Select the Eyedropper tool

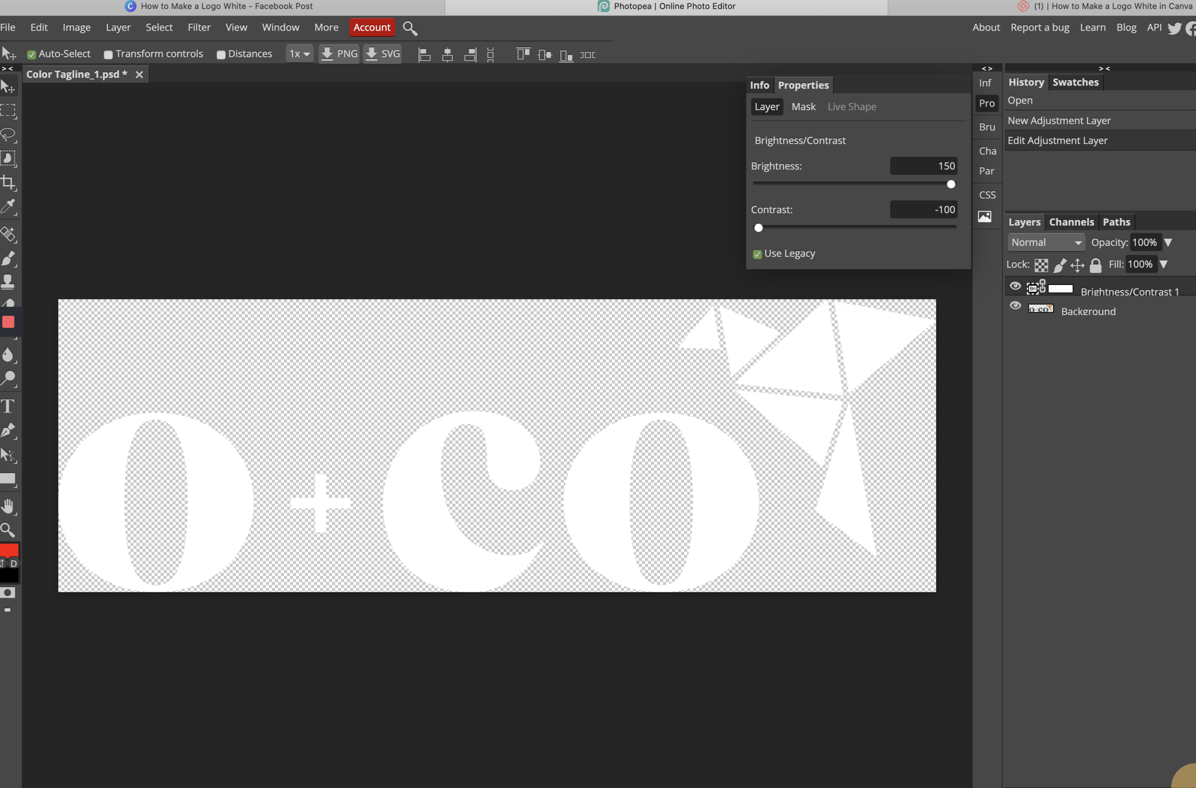[8, 206]
